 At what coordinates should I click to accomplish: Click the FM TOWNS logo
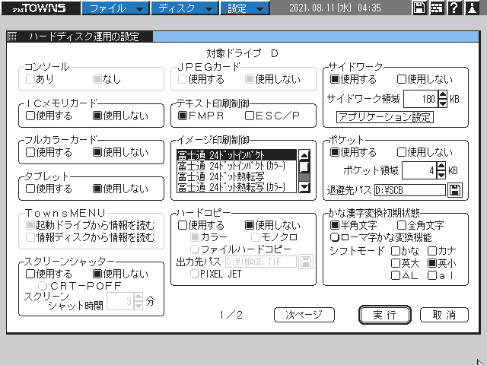coord(40,8)
